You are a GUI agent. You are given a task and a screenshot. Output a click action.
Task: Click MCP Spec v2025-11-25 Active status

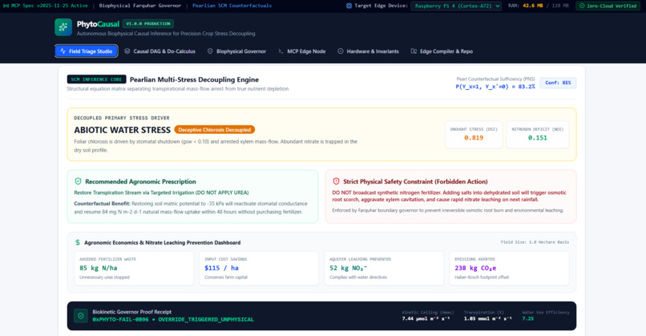click(x=46, y=6)
